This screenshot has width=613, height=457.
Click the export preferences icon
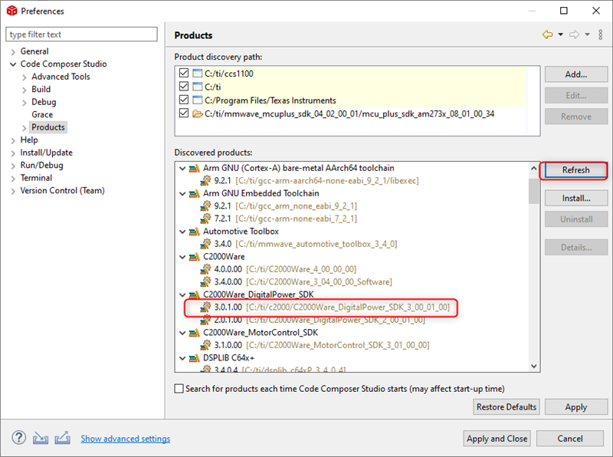coord(62,438)
